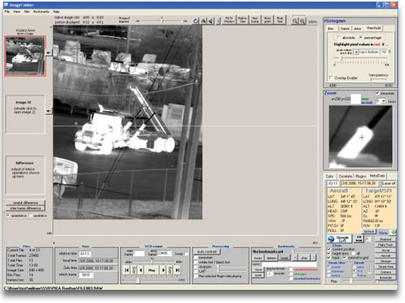Select the threshold tab in Histogram
This screenshot has width=405, height=303.
[373, 29]
